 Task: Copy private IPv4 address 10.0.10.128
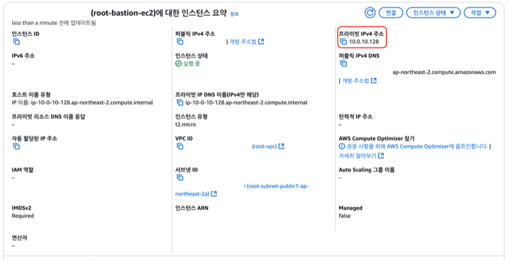344,42
